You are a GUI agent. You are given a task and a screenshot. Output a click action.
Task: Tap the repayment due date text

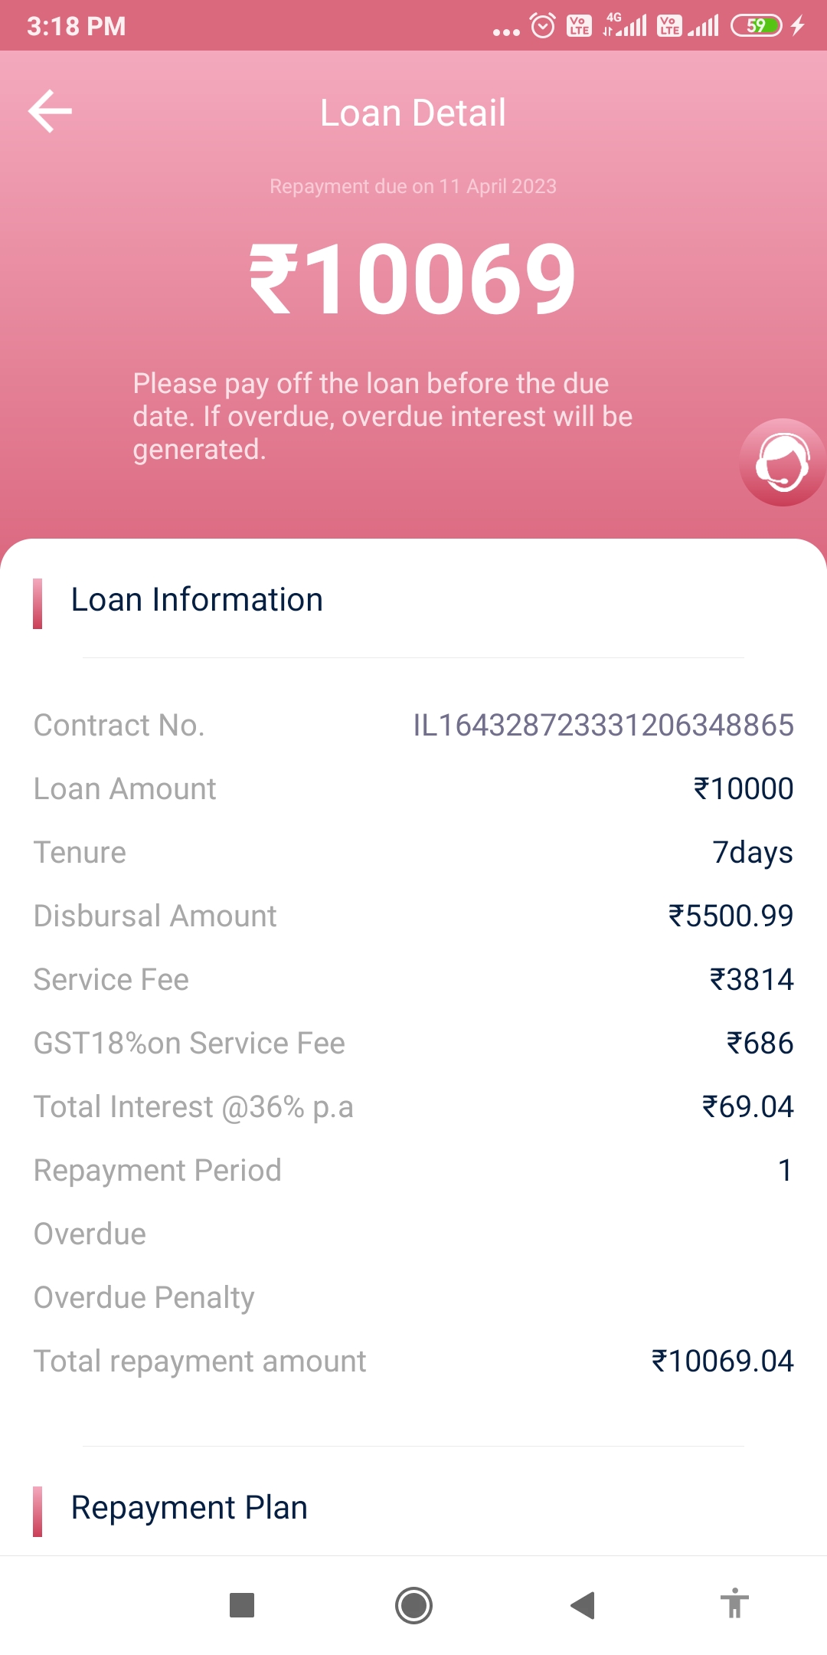tap(413, 186)
